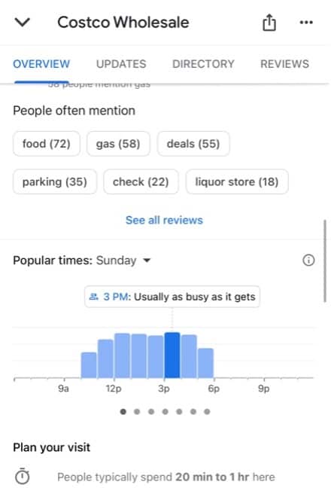Filter reviews by the food (72) chip
The width and height of the screenshot is (331, 497).
click(x=47, y=144)
